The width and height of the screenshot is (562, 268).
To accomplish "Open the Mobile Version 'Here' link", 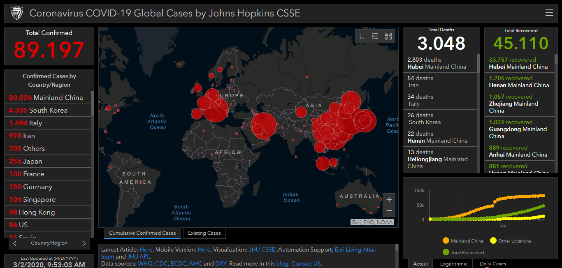I will pos(204,250).
